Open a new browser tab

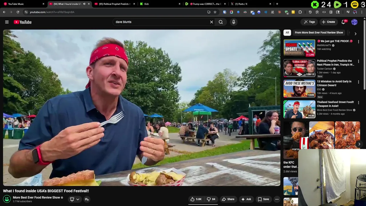277,4
